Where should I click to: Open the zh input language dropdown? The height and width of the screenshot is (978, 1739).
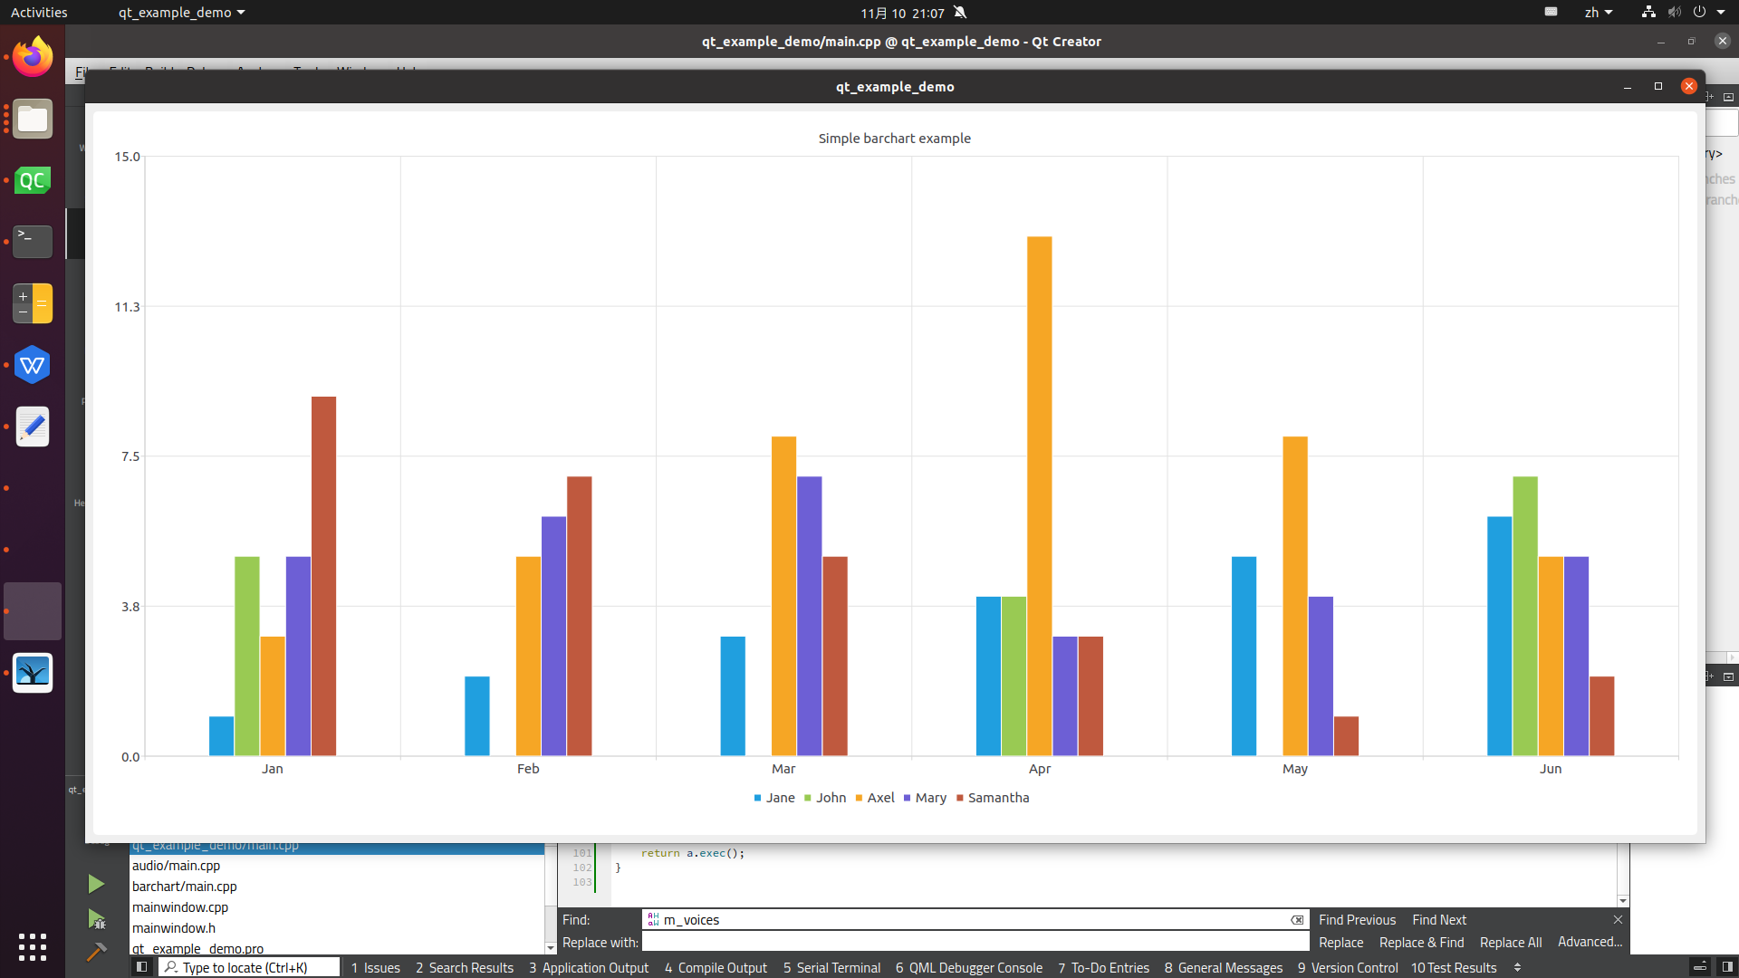pos(1598,13)
